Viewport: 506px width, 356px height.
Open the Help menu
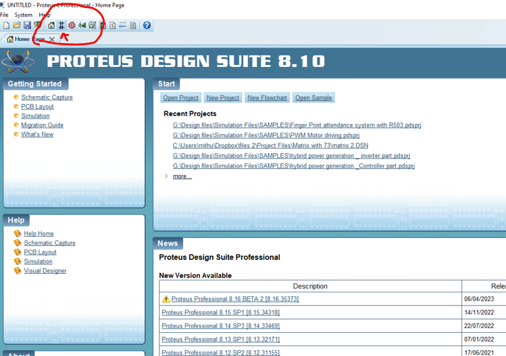pos(44,15)
